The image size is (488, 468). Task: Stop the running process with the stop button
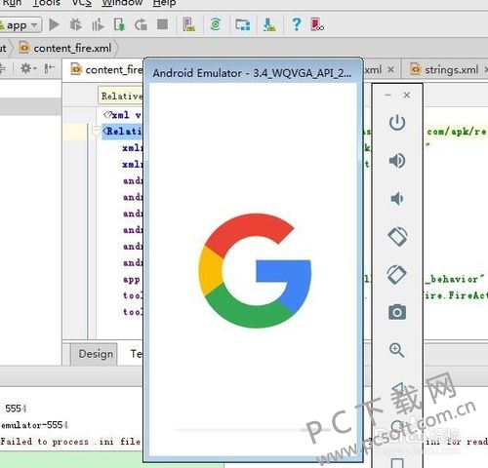(162, 24)
